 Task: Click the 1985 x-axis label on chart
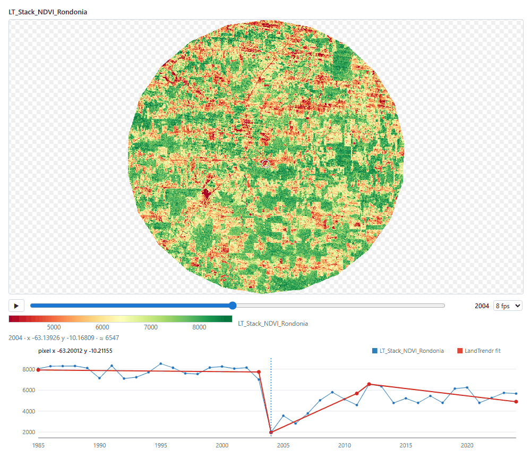click(38, 445)
